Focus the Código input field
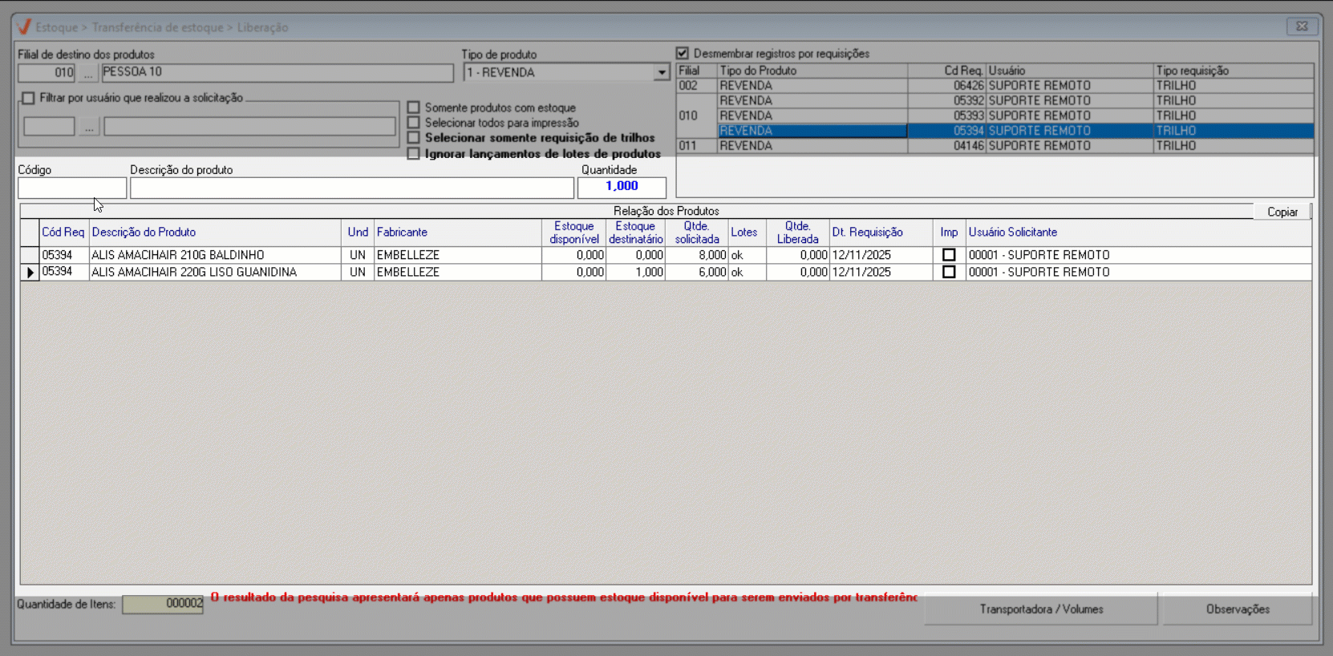Image resolution: width=1333 pixels, height=656 pixels. [72, 188]
